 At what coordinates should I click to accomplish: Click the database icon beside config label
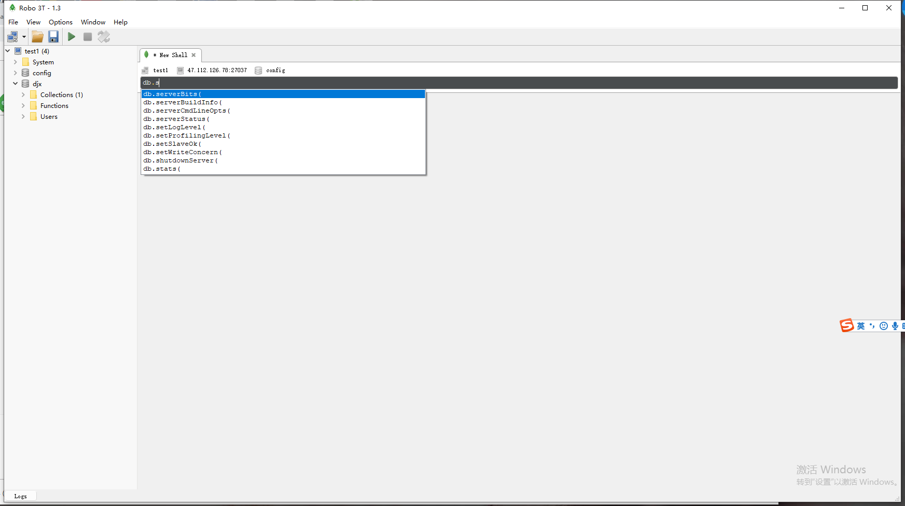pos(258,70)
